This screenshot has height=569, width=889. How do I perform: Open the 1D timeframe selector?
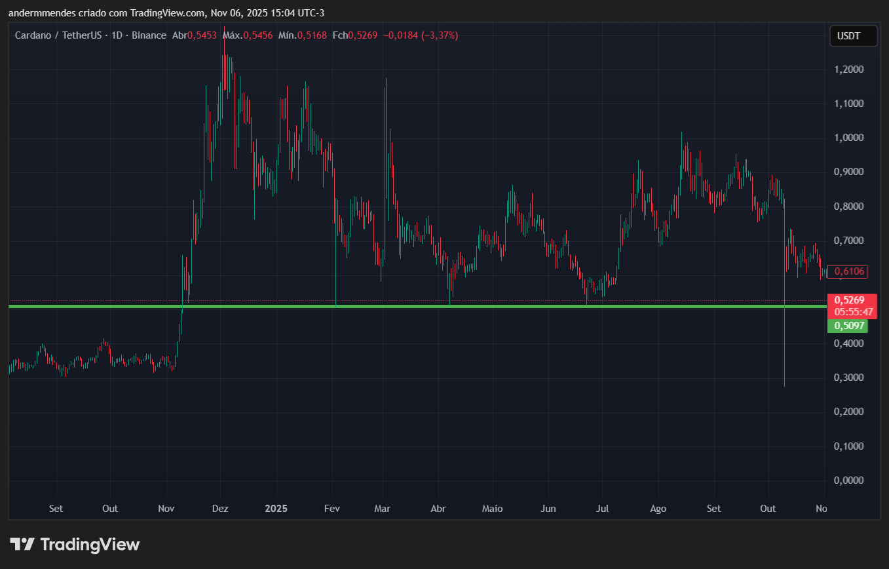tap(115, 35)
